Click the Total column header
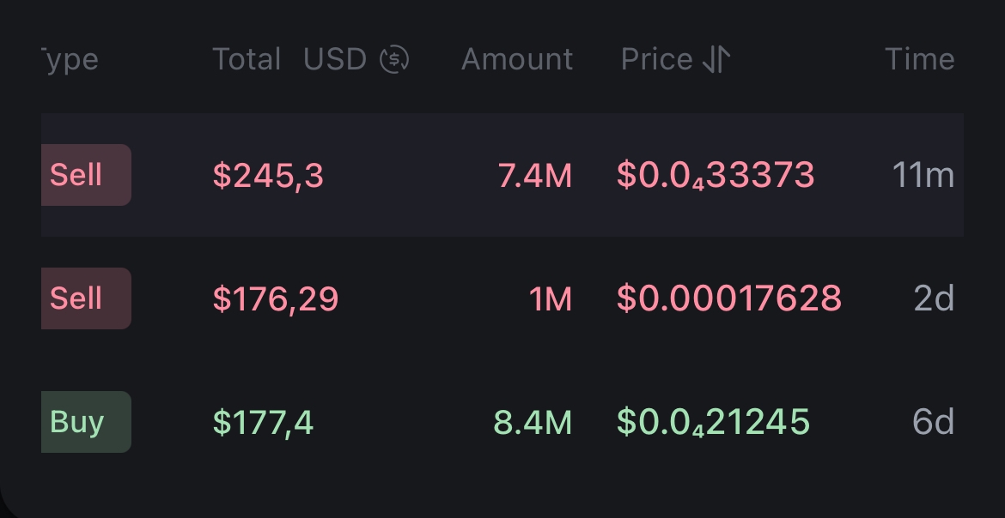The width and height of the screenshot is (1005, 518). pyautogui.click(x=247, y=59)
